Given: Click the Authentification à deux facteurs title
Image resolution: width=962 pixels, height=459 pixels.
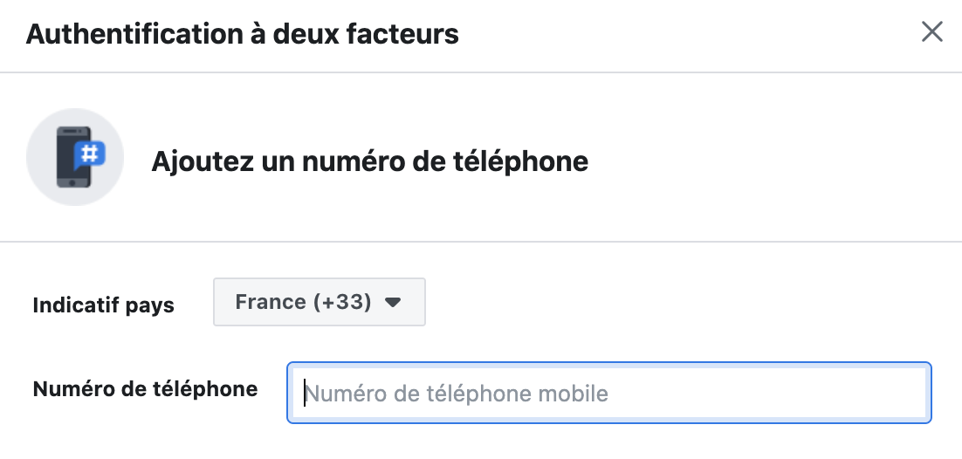Looking at the screenshot, I should [243, 34].
